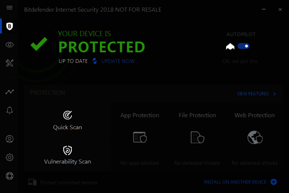The image size is (289, 193).
Task: Open the Support lifebuoy icon
Action: (9, 176)
